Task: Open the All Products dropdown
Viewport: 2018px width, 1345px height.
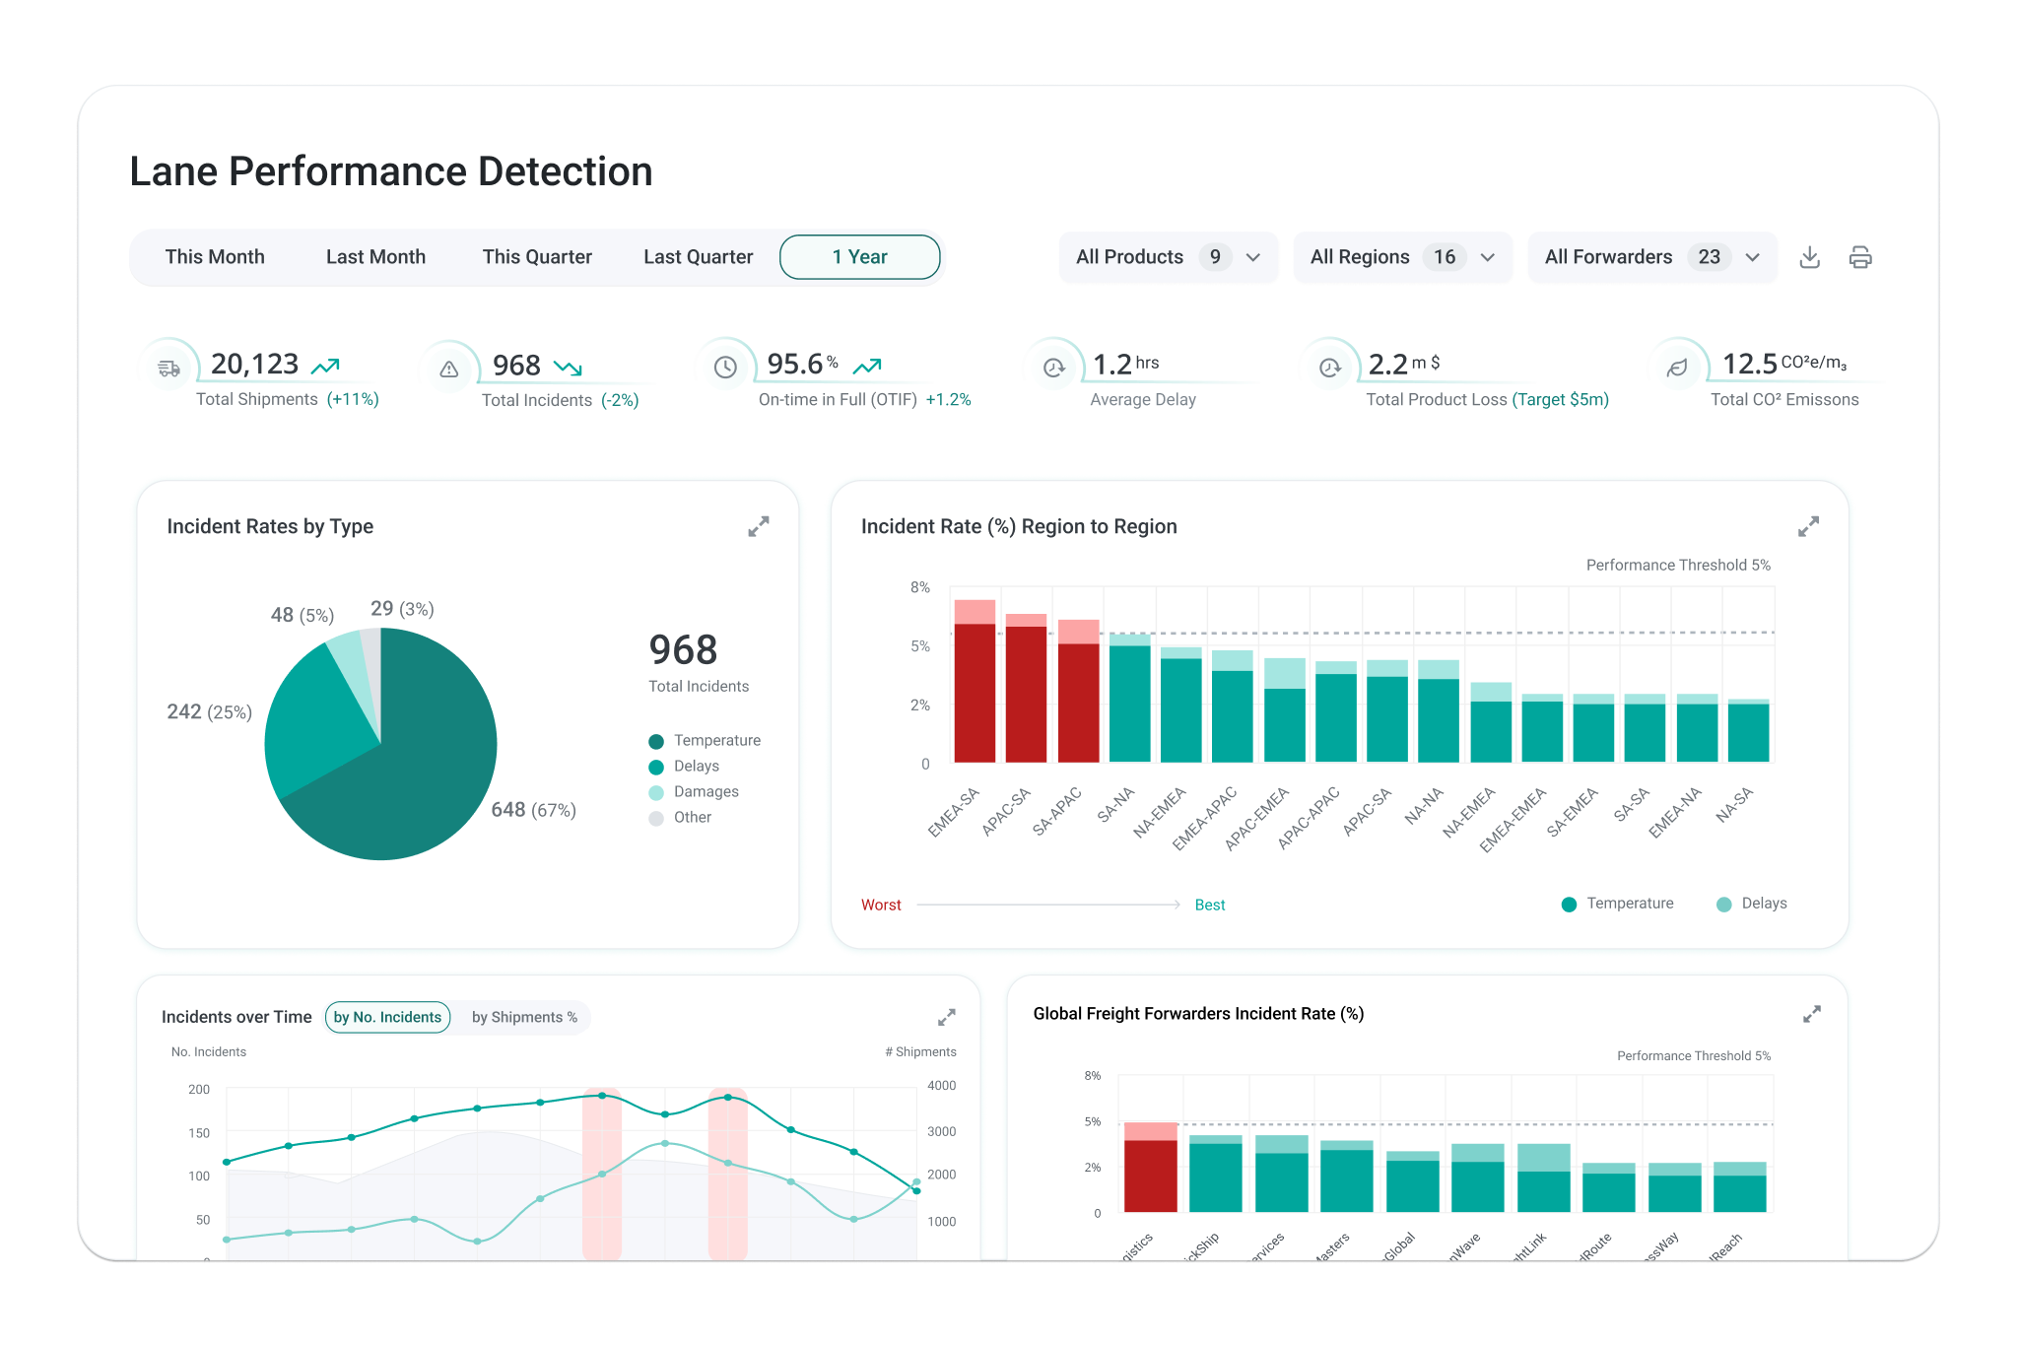Action: point(1168,257)
